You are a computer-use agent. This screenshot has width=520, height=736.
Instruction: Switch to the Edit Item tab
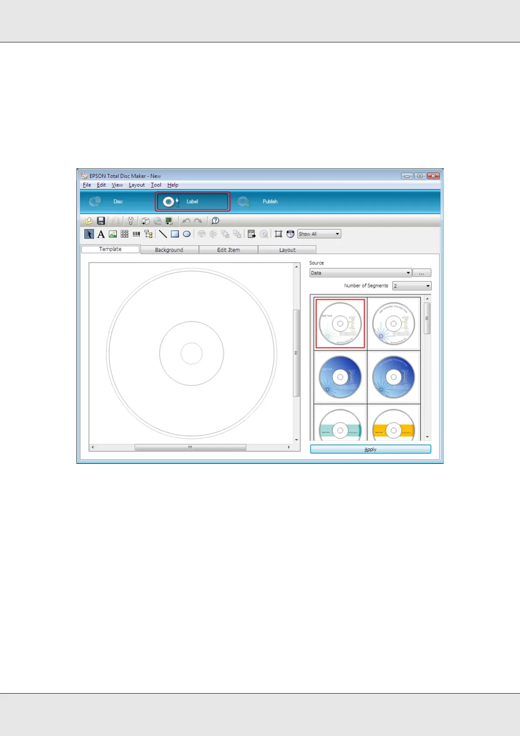click(x=229, y=250)
